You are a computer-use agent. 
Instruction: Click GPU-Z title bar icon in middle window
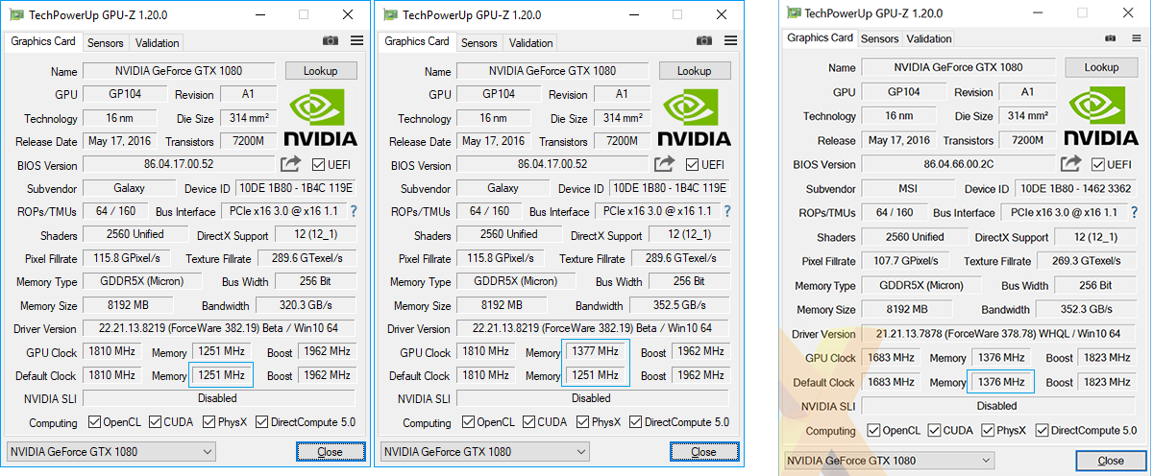pos(388,14)
